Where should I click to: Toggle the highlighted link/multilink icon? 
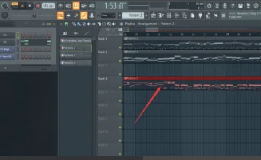(x=84, y=16)
